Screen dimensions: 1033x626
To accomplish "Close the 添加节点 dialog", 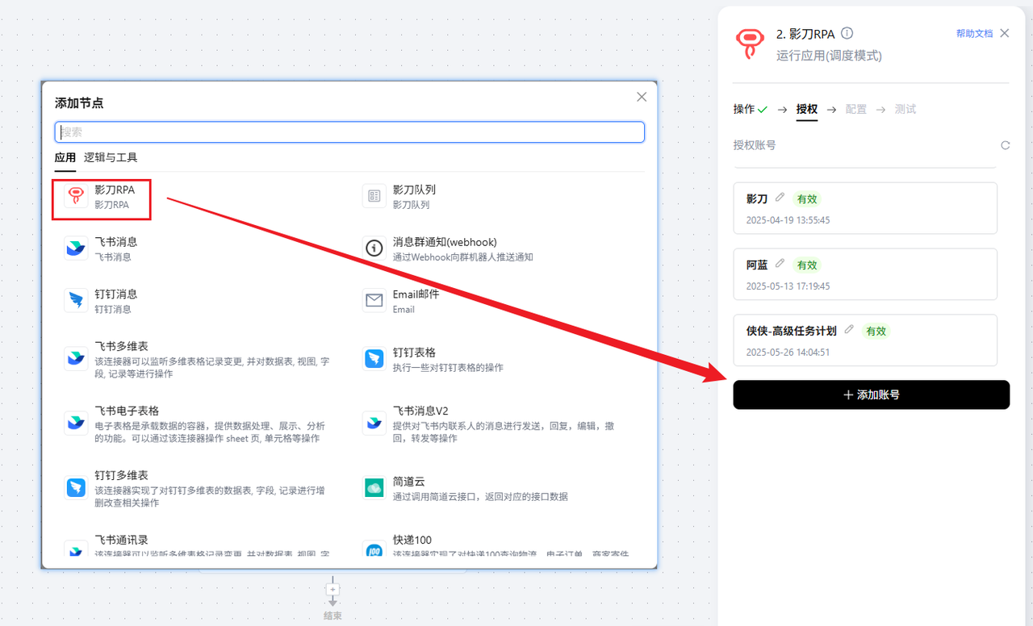I will (642, 97).
